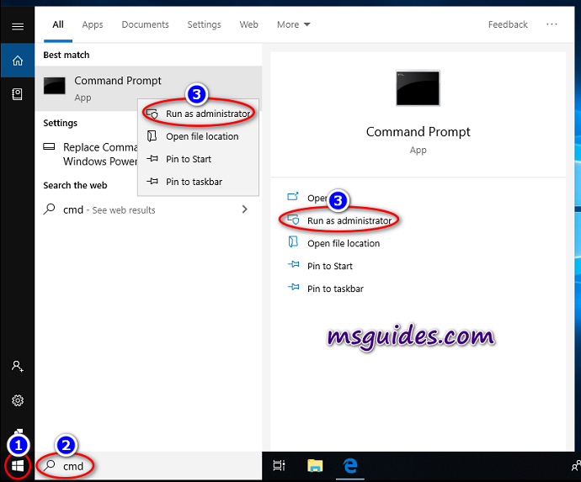
Task: Open the hamburger menu in search sidebar
Action: click(x=17, y=26)
